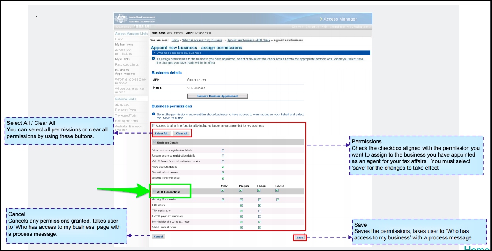The image size is (492, 251).
Task: Click Remove Business Appointment button
Action: 218,96
